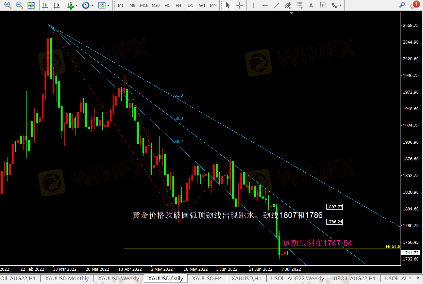
Task: Select the text label tool
Action: tap(311, 5)
